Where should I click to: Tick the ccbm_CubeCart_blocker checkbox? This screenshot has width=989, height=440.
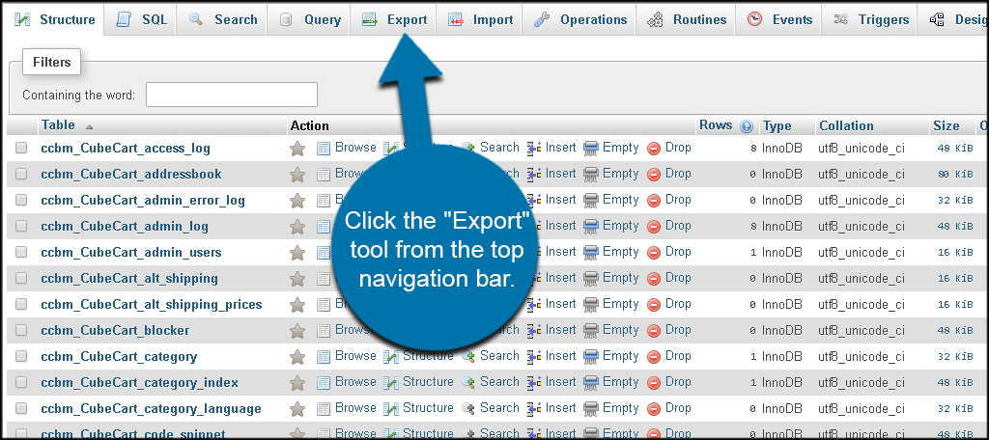(21, 330)
